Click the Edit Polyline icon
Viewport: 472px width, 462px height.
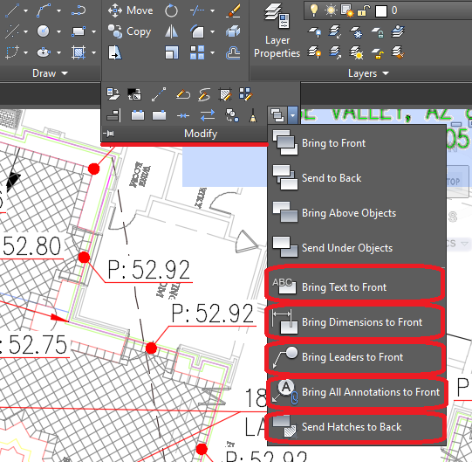(182, 94)
